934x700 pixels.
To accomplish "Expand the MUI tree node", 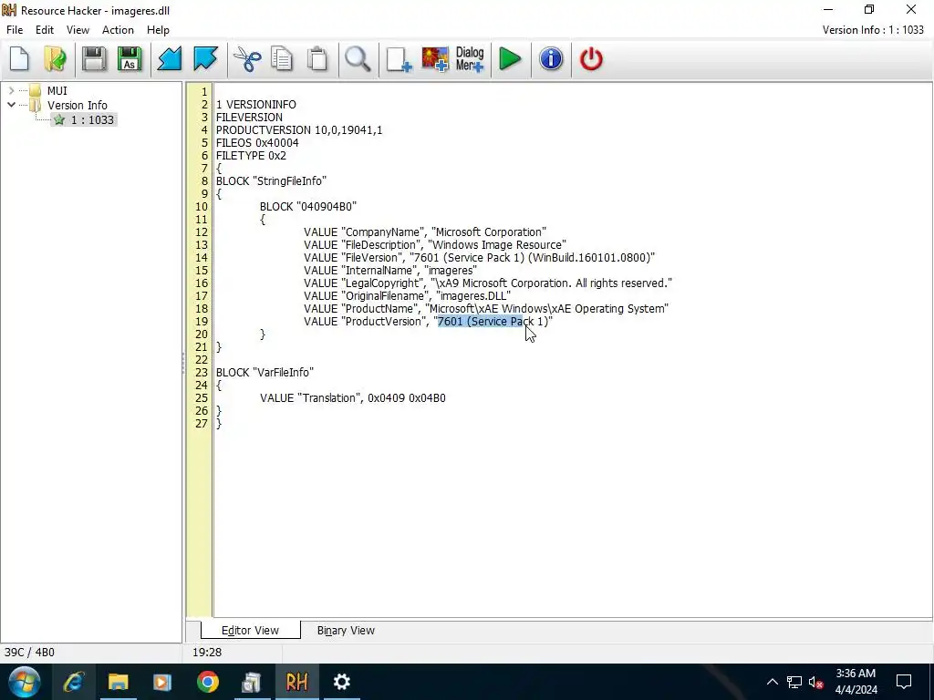I will pyautogui.click(x=11, y=90).
